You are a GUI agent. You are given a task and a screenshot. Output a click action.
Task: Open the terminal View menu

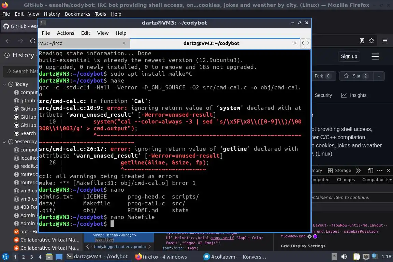pos(103,33)
